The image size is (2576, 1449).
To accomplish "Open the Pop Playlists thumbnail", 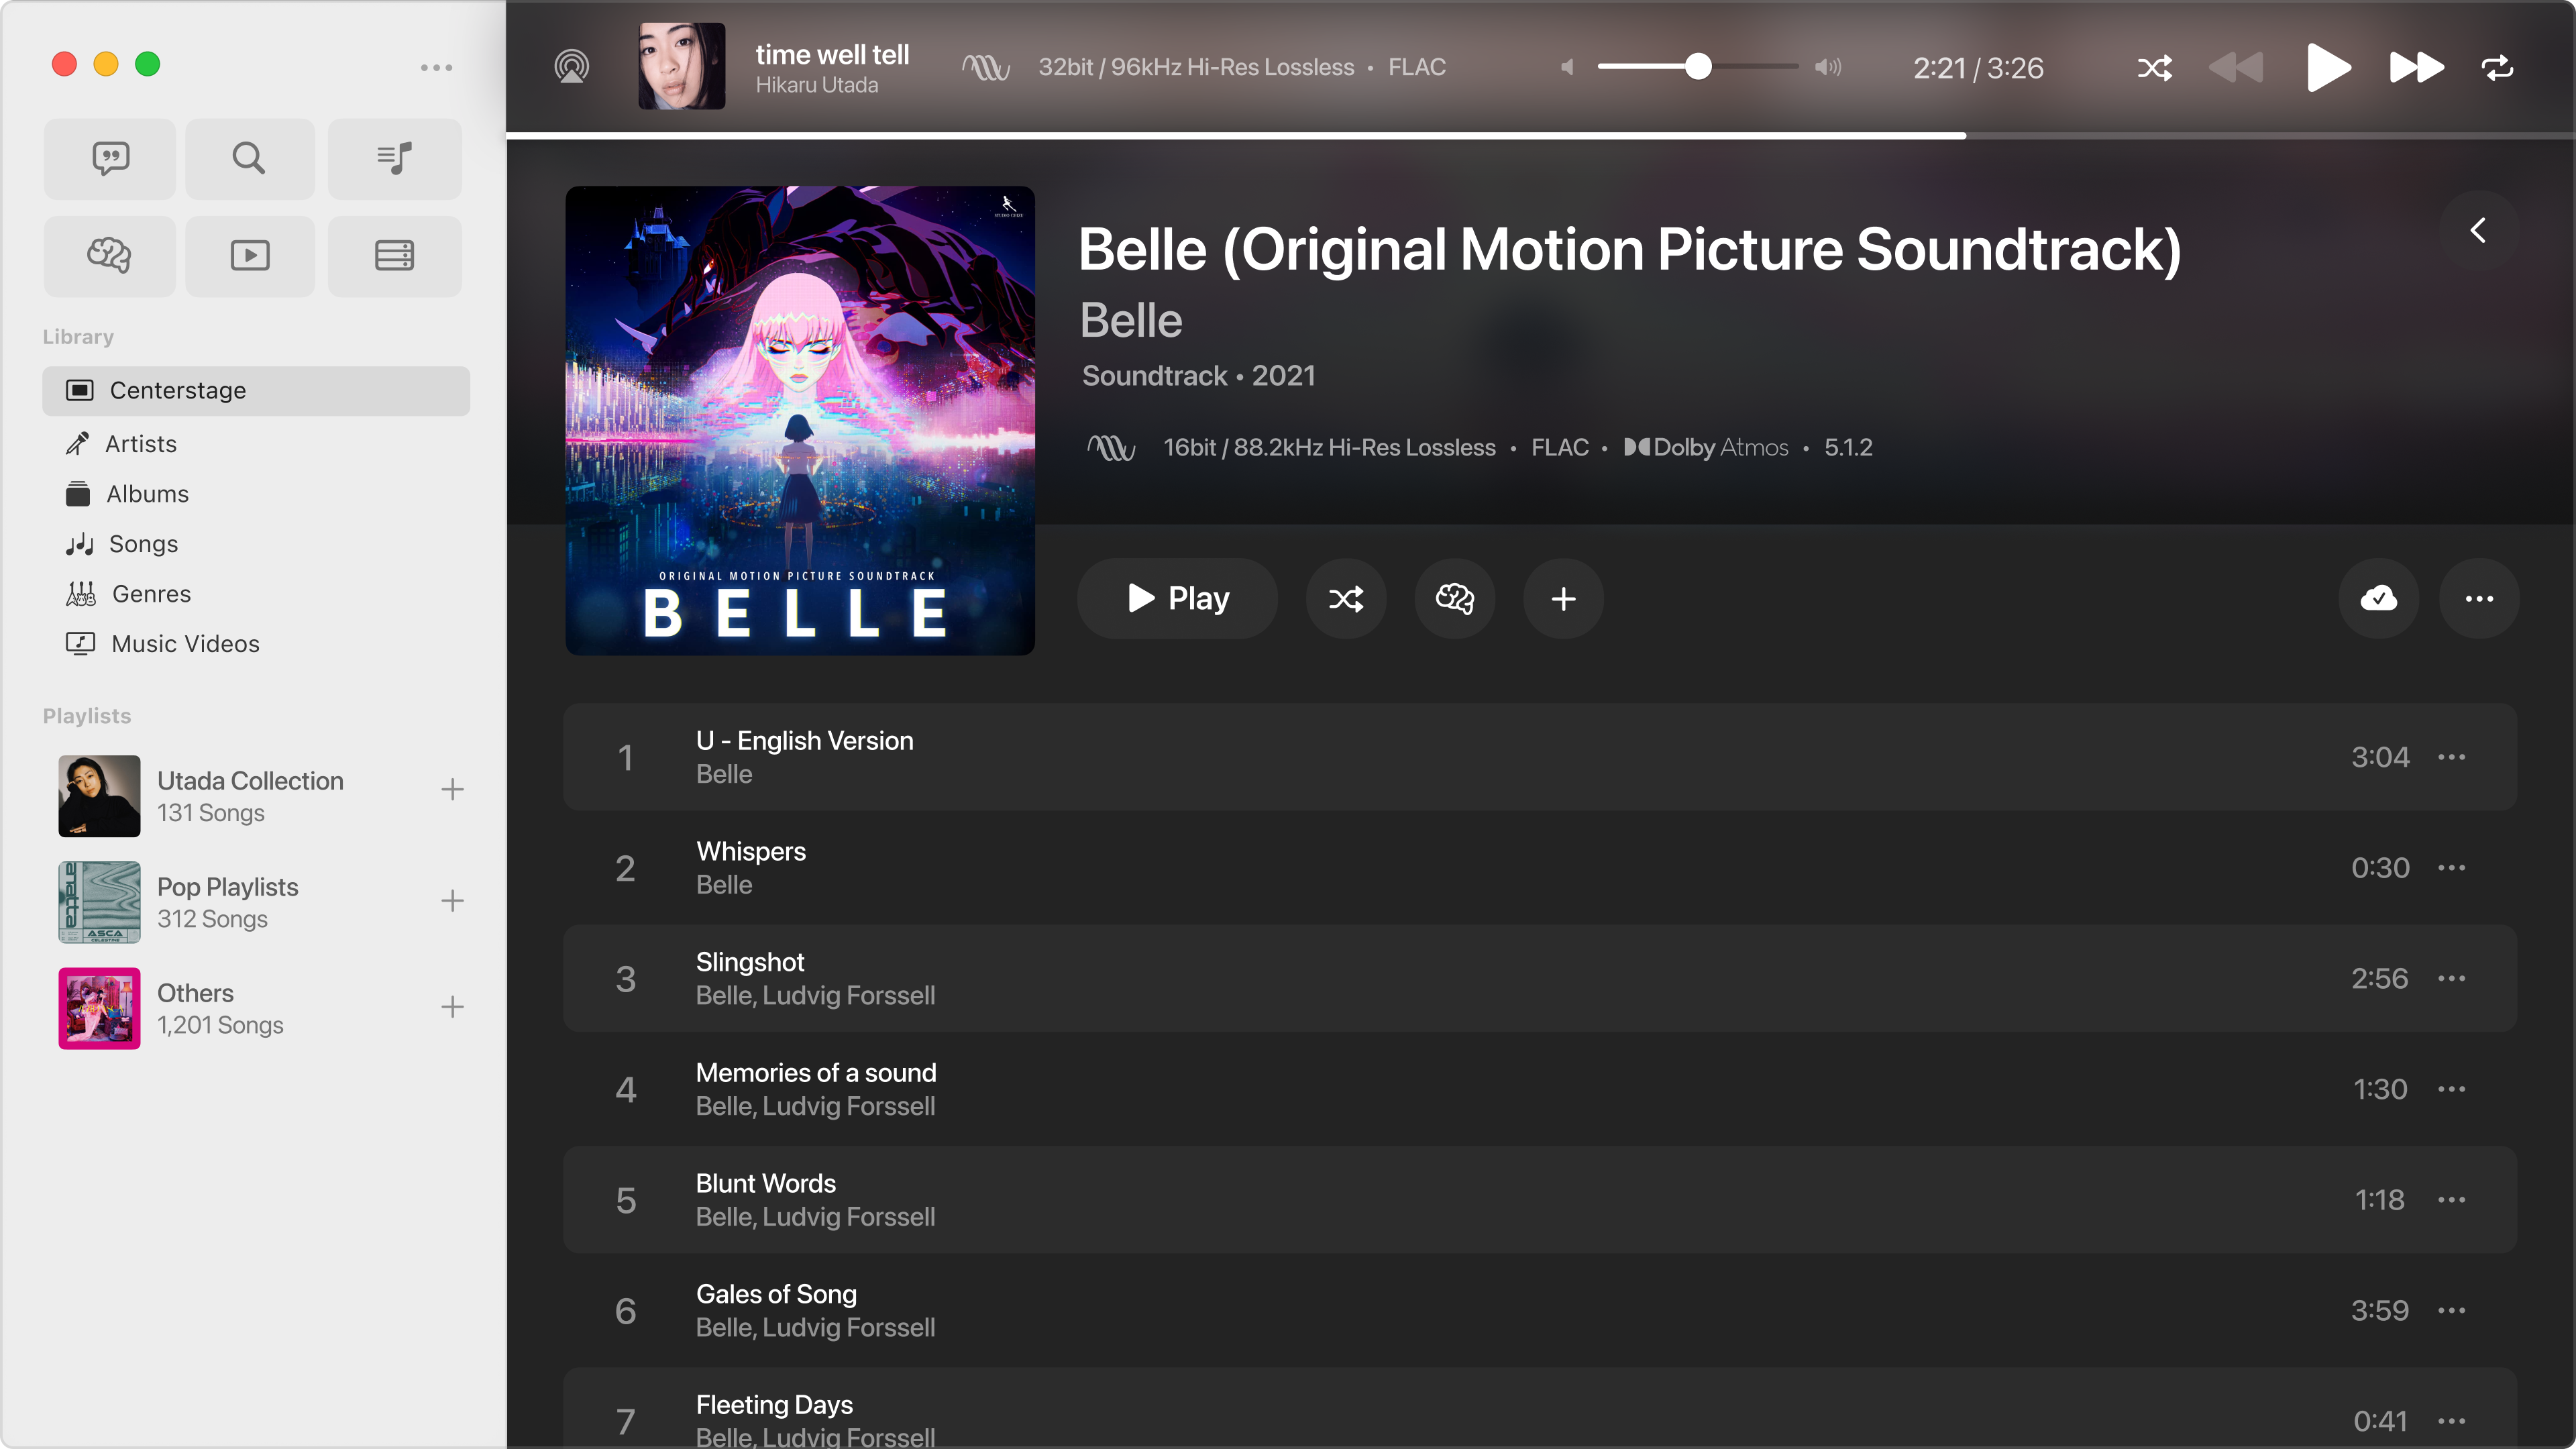I will coord(98,901).
